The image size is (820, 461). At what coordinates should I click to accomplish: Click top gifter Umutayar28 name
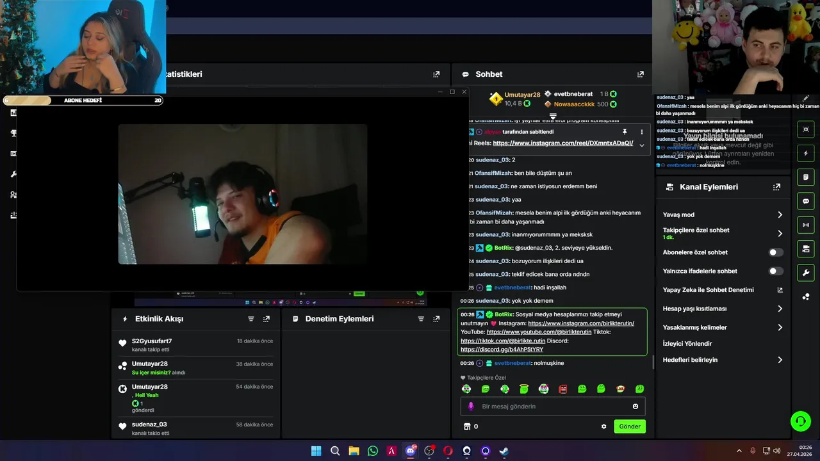pos(522,95)
